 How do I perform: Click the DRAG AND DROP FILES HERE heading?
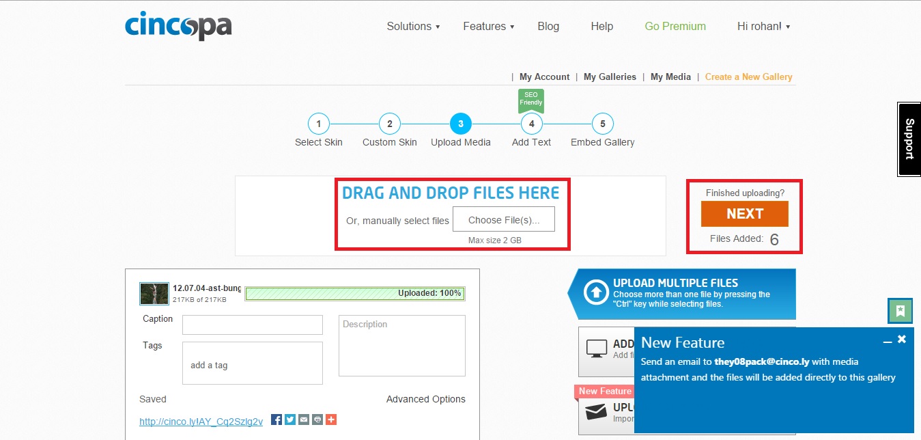pos(451,193)
